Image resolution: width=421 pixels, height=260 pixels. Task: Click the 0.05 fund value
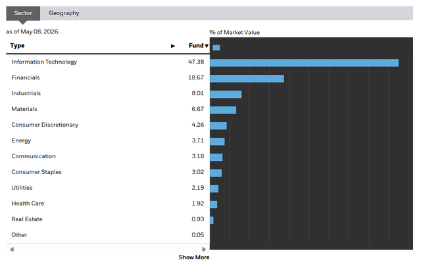(x=197, y=235)
